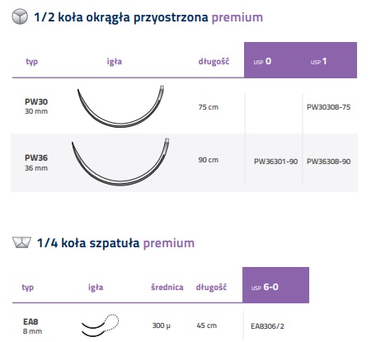Screen dimensions: 376x342
Task: Click the EA8 type label
Action: (x=31, y=321)
